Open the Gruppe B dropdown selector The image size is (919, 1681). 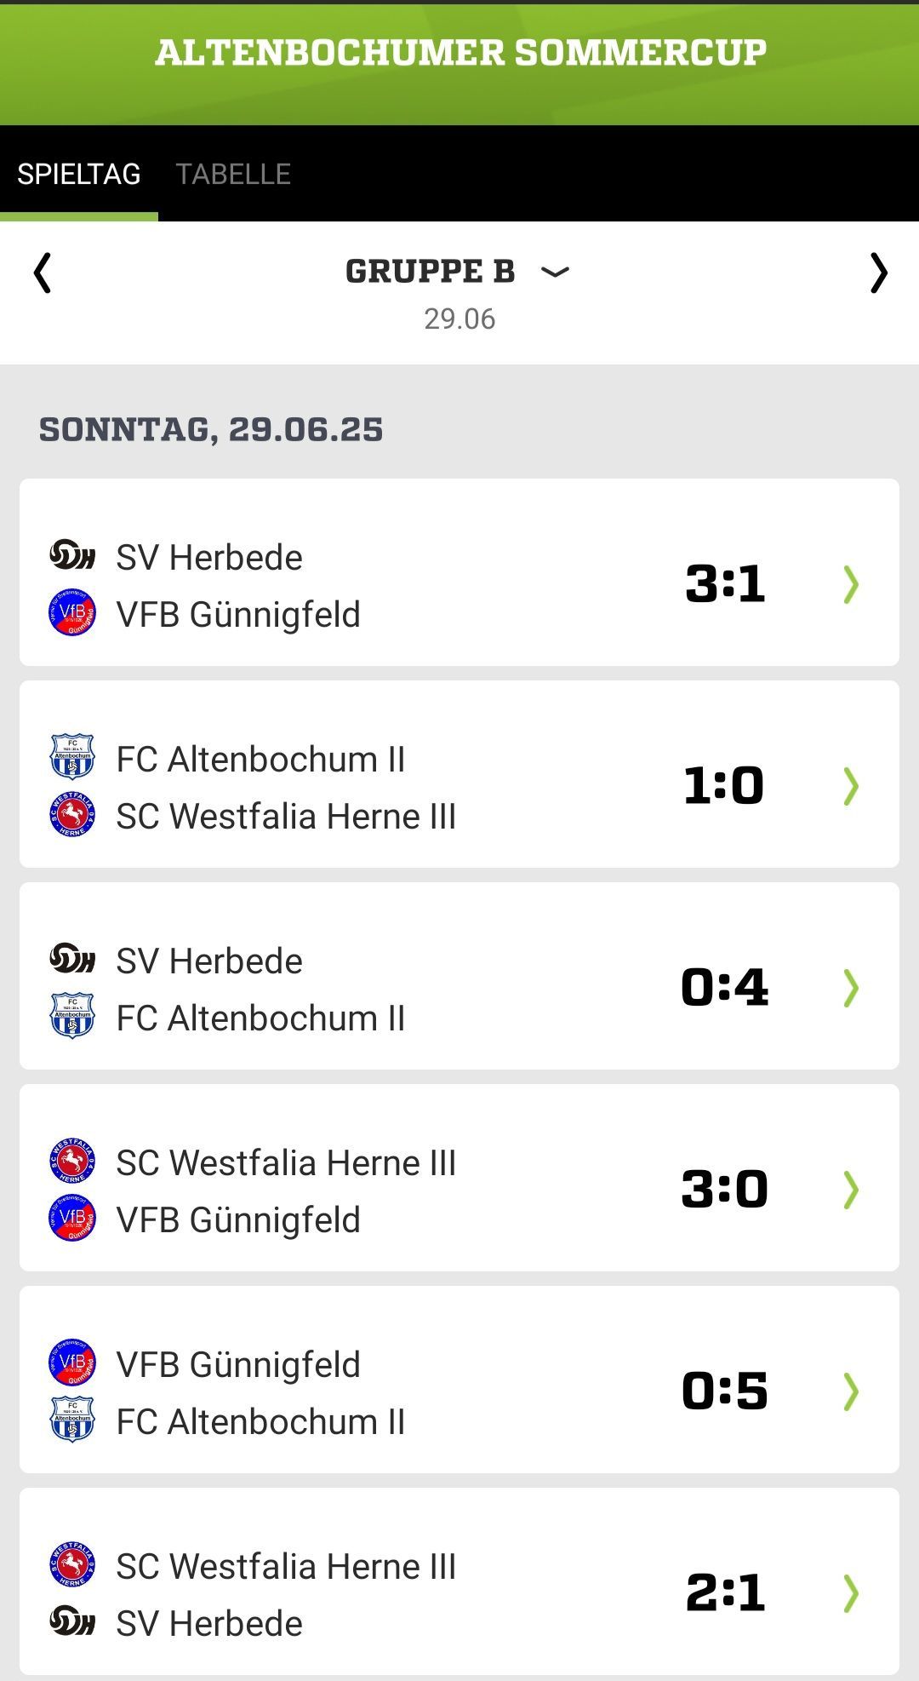(555, 273)
